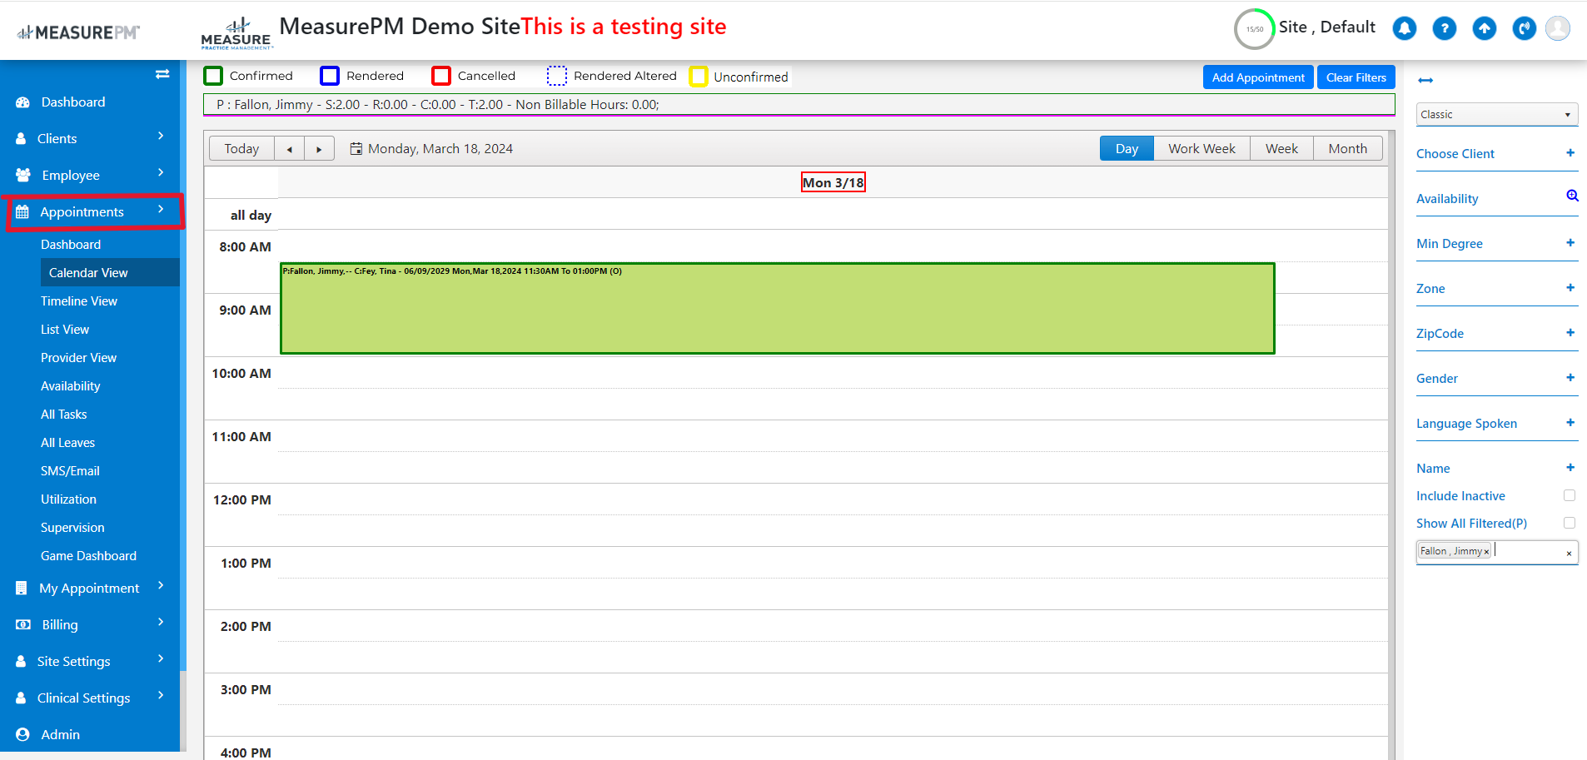Switch to Month view
This screenshot has width=1587, height=760.
click(x=1347, y=148)
